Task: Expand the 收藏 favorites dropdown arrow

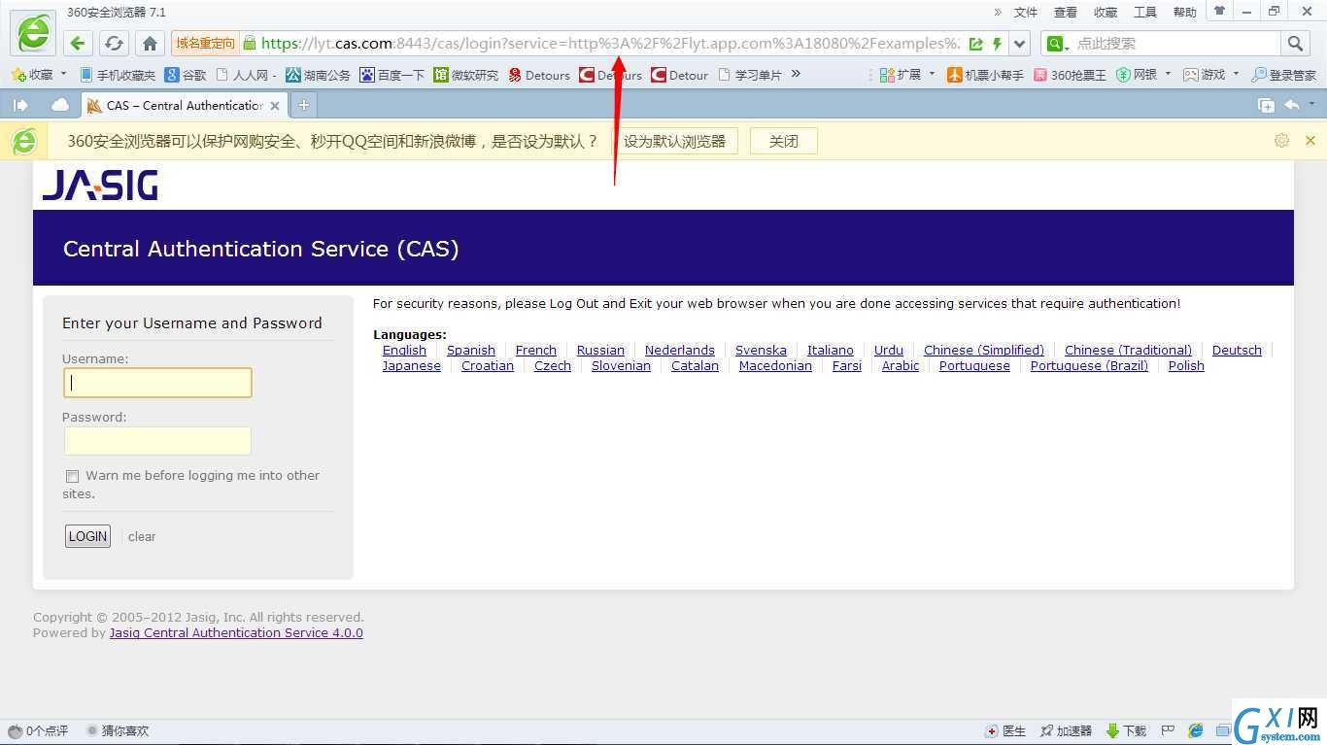Action: click(63, 74)
